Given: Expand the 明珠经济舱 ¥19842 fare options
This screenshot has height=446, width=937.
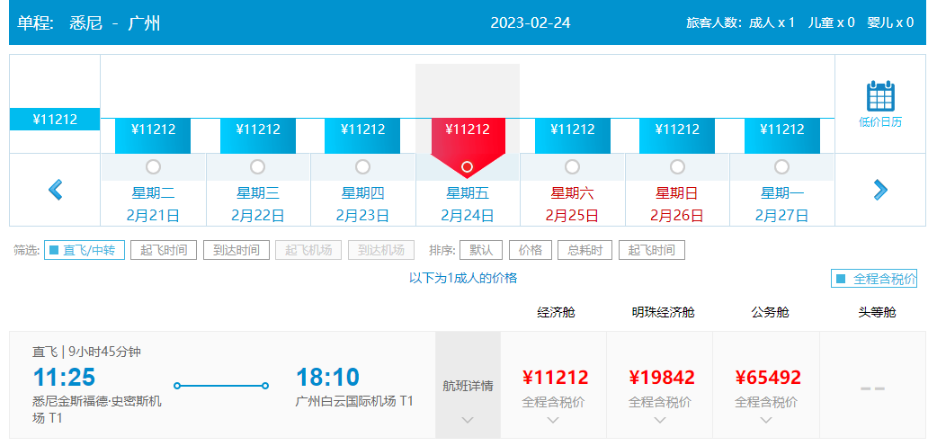Looking at the screenshot, I should (660, 419).
